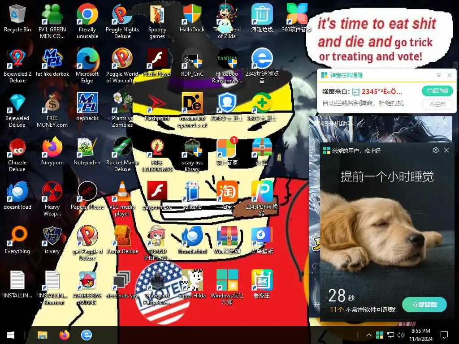This screenshot has height=344, width=459.
Task: Click the 不拦截 button in popup
Action: pos(437,104)
